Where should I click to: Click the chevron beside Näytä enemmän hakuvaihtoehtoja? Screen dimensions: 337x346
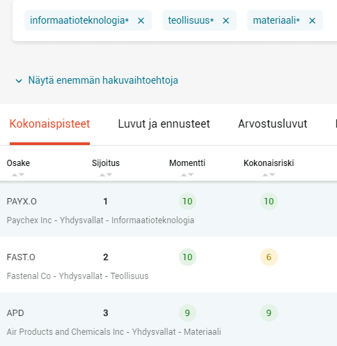tap(19, 81)
